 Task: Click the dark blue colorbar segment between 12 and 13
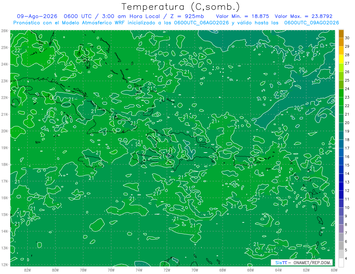(341, 186)
